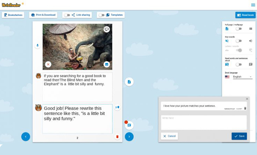Open the Book language dropdown

tap(242, 77)
